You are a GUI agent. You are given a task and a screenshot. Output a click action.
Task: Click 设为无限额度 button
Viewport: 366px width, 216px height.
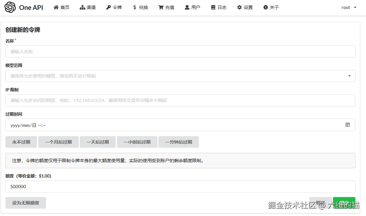pos(26,203)
